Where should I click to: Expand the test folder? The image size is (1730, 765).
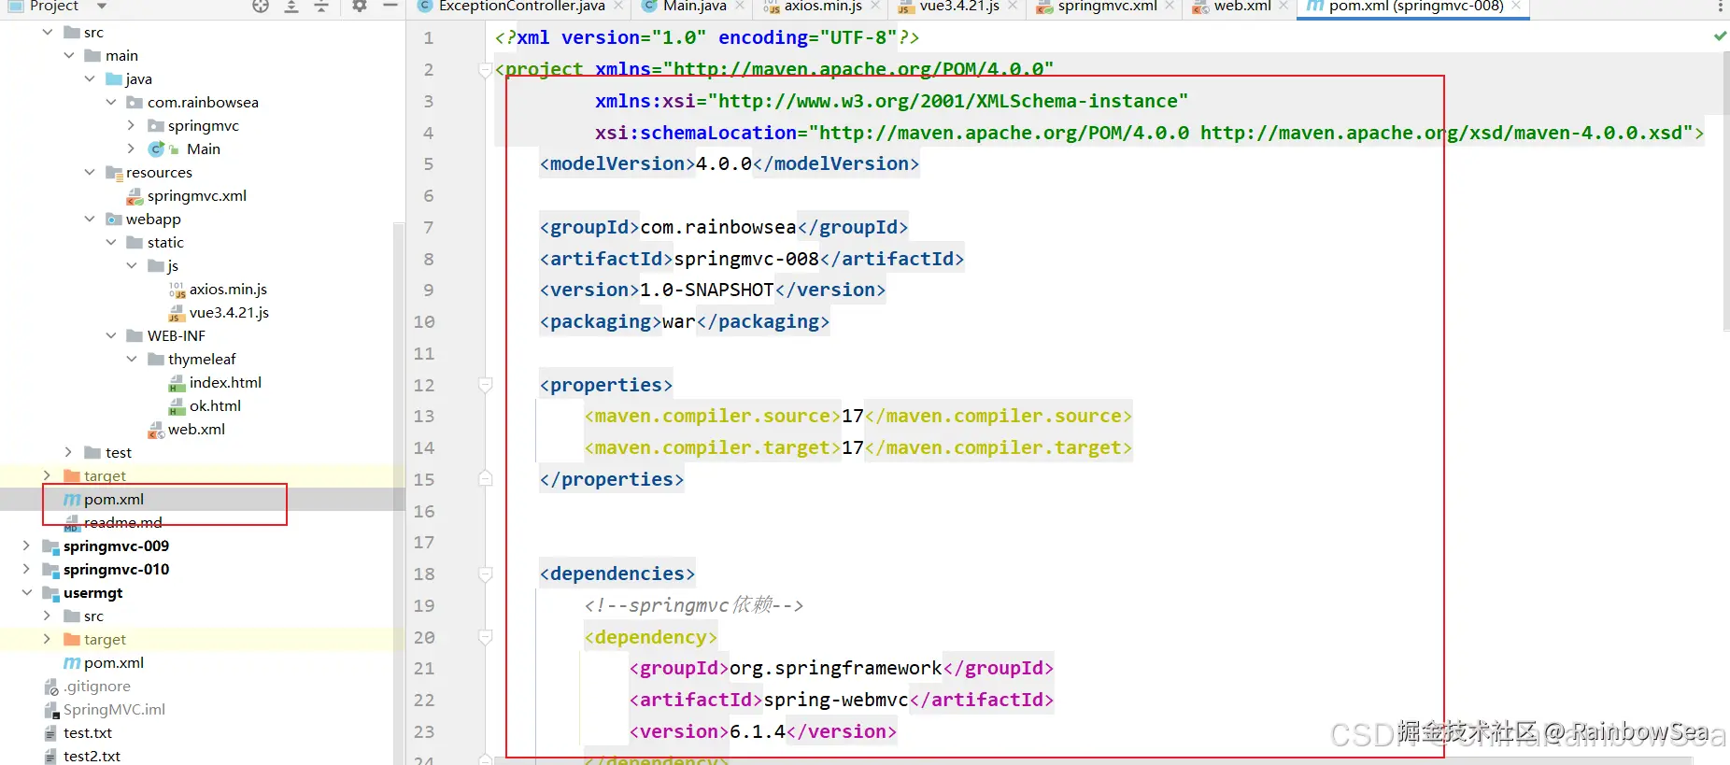(x=69, y=452)
